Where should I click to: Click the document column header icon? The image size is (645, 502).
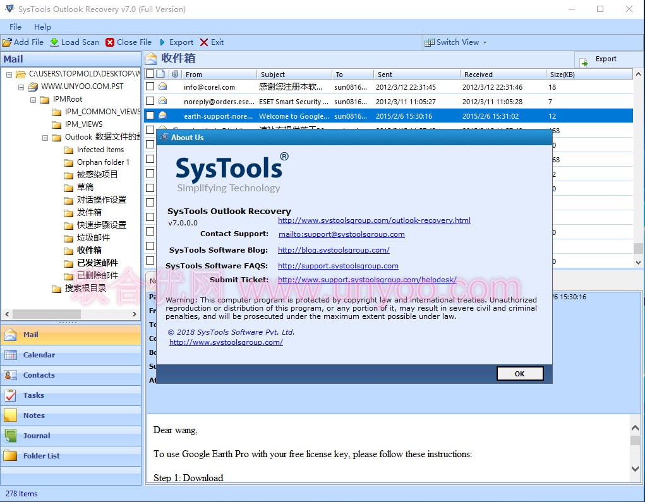tap(161, 74)
